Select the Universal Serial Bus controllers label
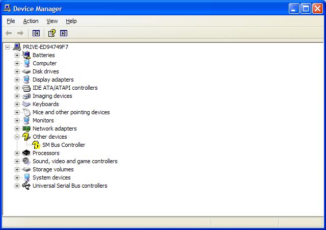Screen dimensions: 326x230 pos(70,186)
